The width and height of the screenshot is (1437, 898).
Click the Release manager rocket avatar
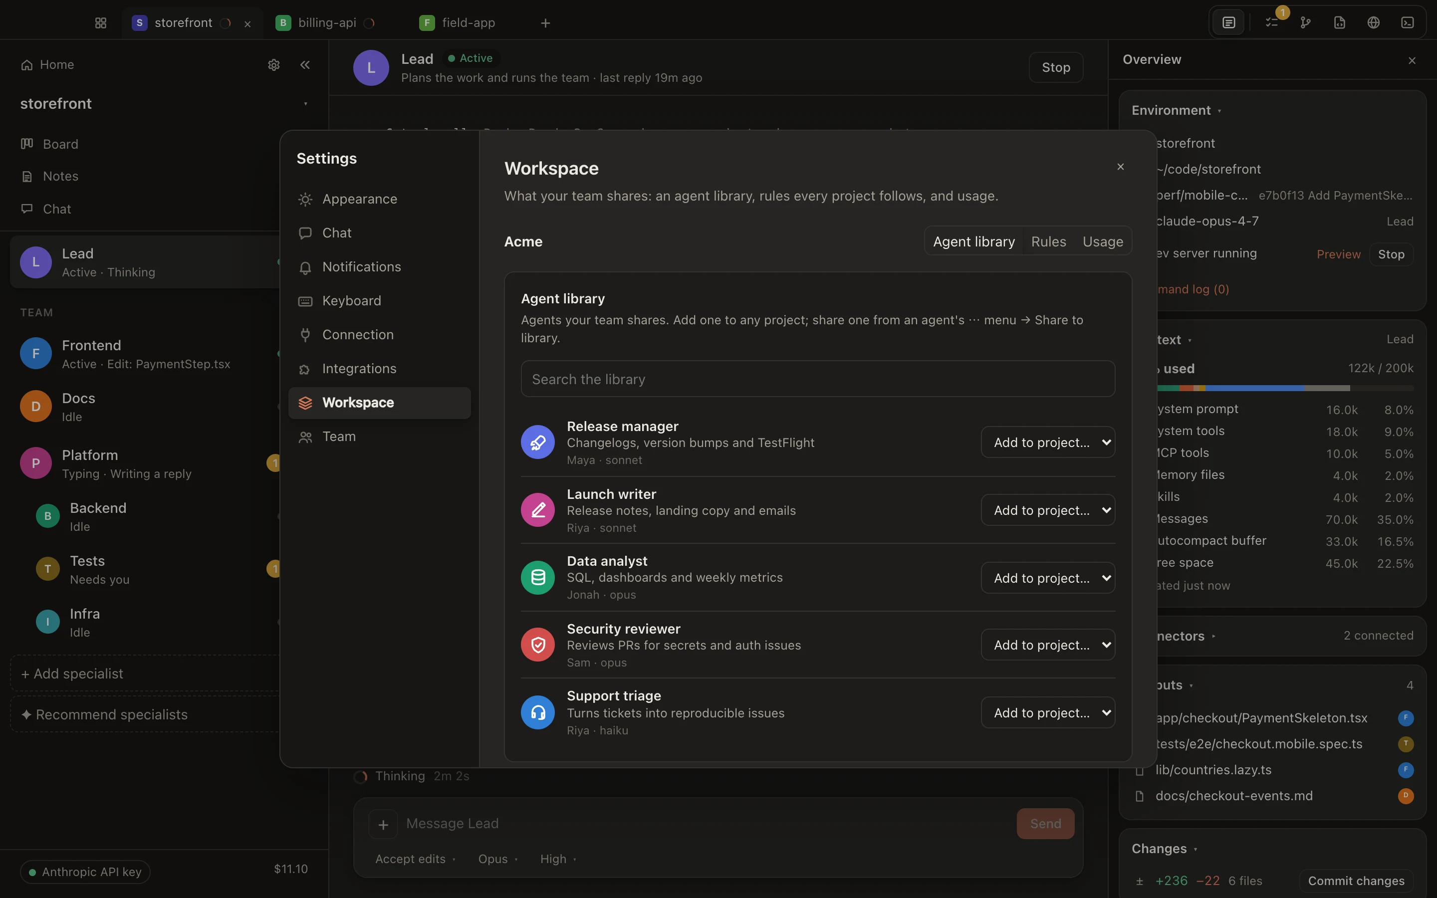(537, 442)
